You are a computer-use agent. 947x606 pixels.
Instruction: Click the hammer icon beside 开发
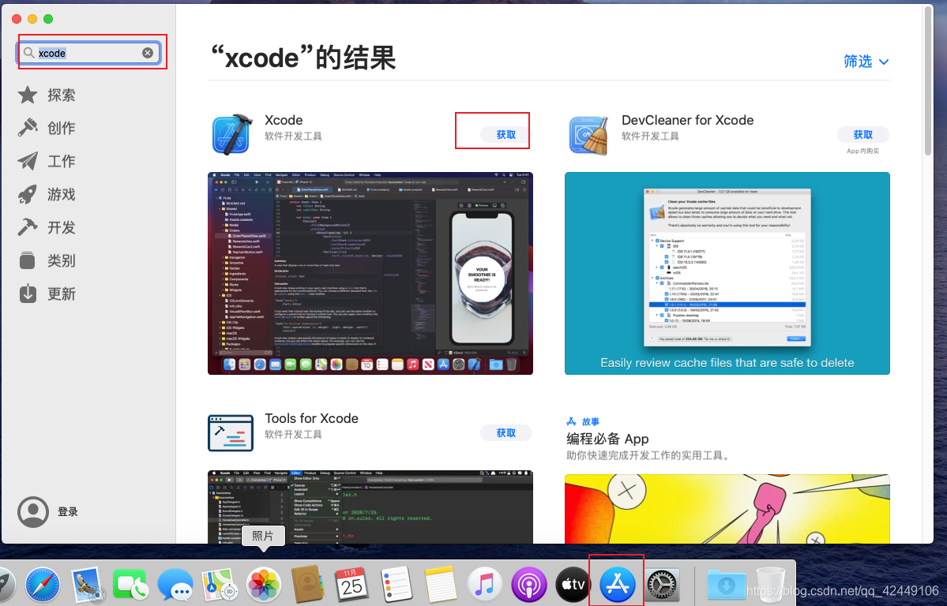click(x=27, y=227)
